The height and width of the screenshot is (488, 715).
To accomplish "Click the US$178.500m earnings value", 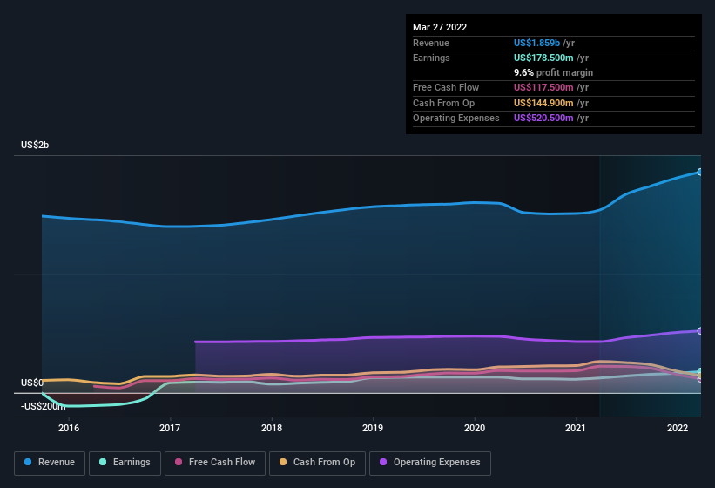I will [543, 58].
